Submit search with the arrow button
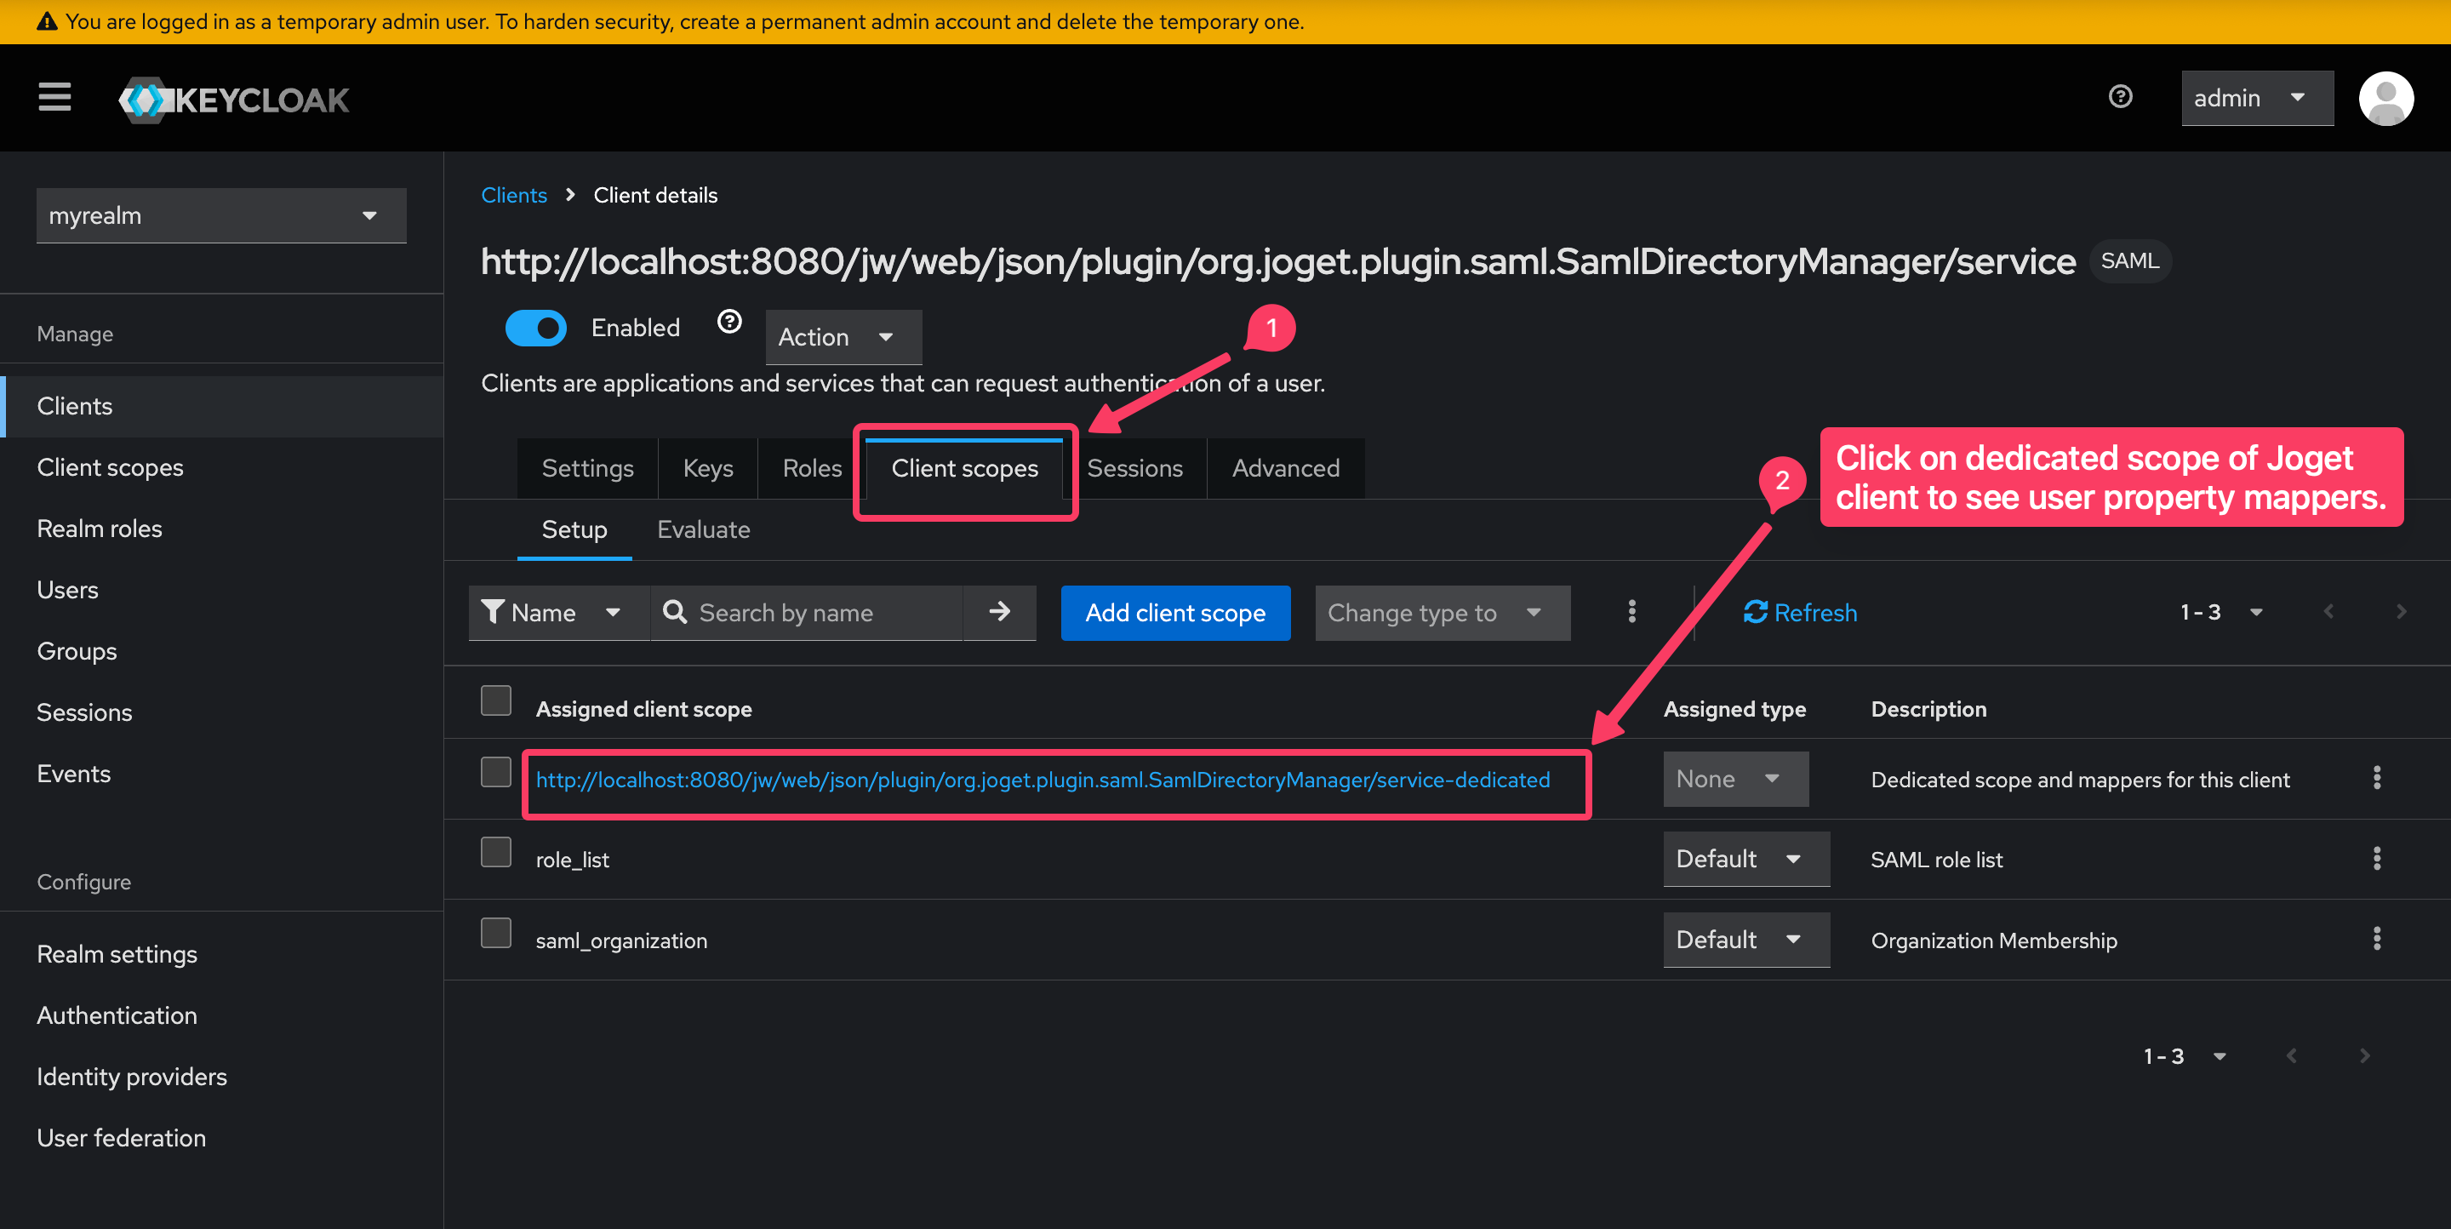The width and height of the screenshot is (2451, 1229). pyautogui.click(x=999, y=612)
